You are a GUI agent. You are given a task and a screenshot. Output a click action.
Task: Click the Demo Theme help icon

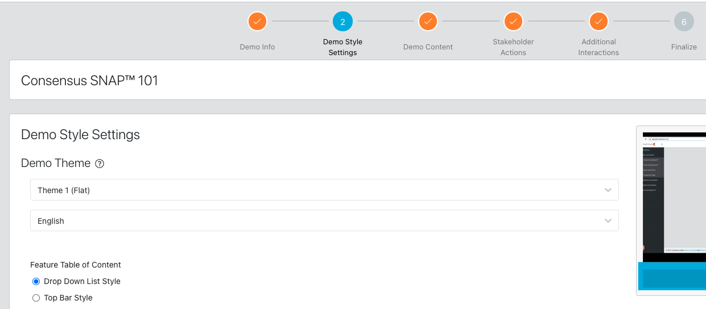[x=100, y=164]
